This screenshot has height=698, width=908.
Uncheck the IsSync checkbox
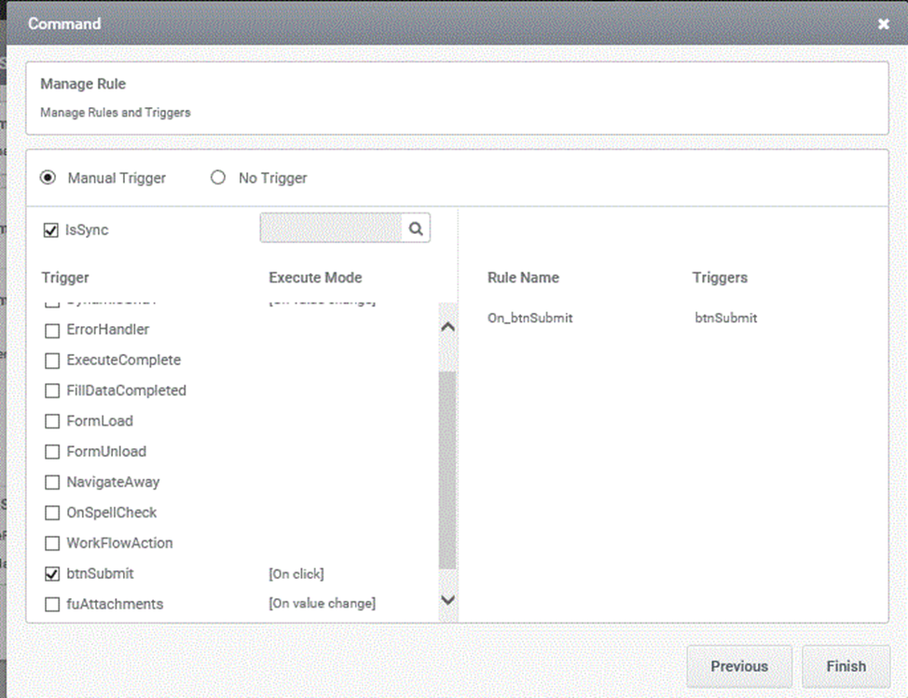coord(51,230)
